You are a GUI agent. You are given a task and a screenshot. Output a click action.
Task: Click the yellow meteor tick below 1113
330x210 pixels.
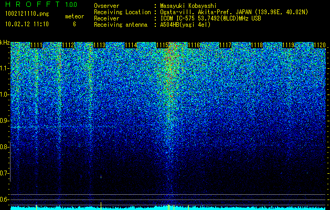(101, 206)
